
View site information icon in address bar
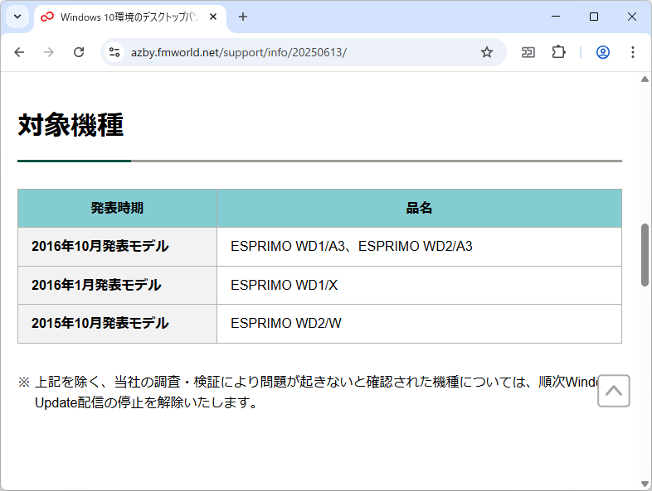pos(114,52)
